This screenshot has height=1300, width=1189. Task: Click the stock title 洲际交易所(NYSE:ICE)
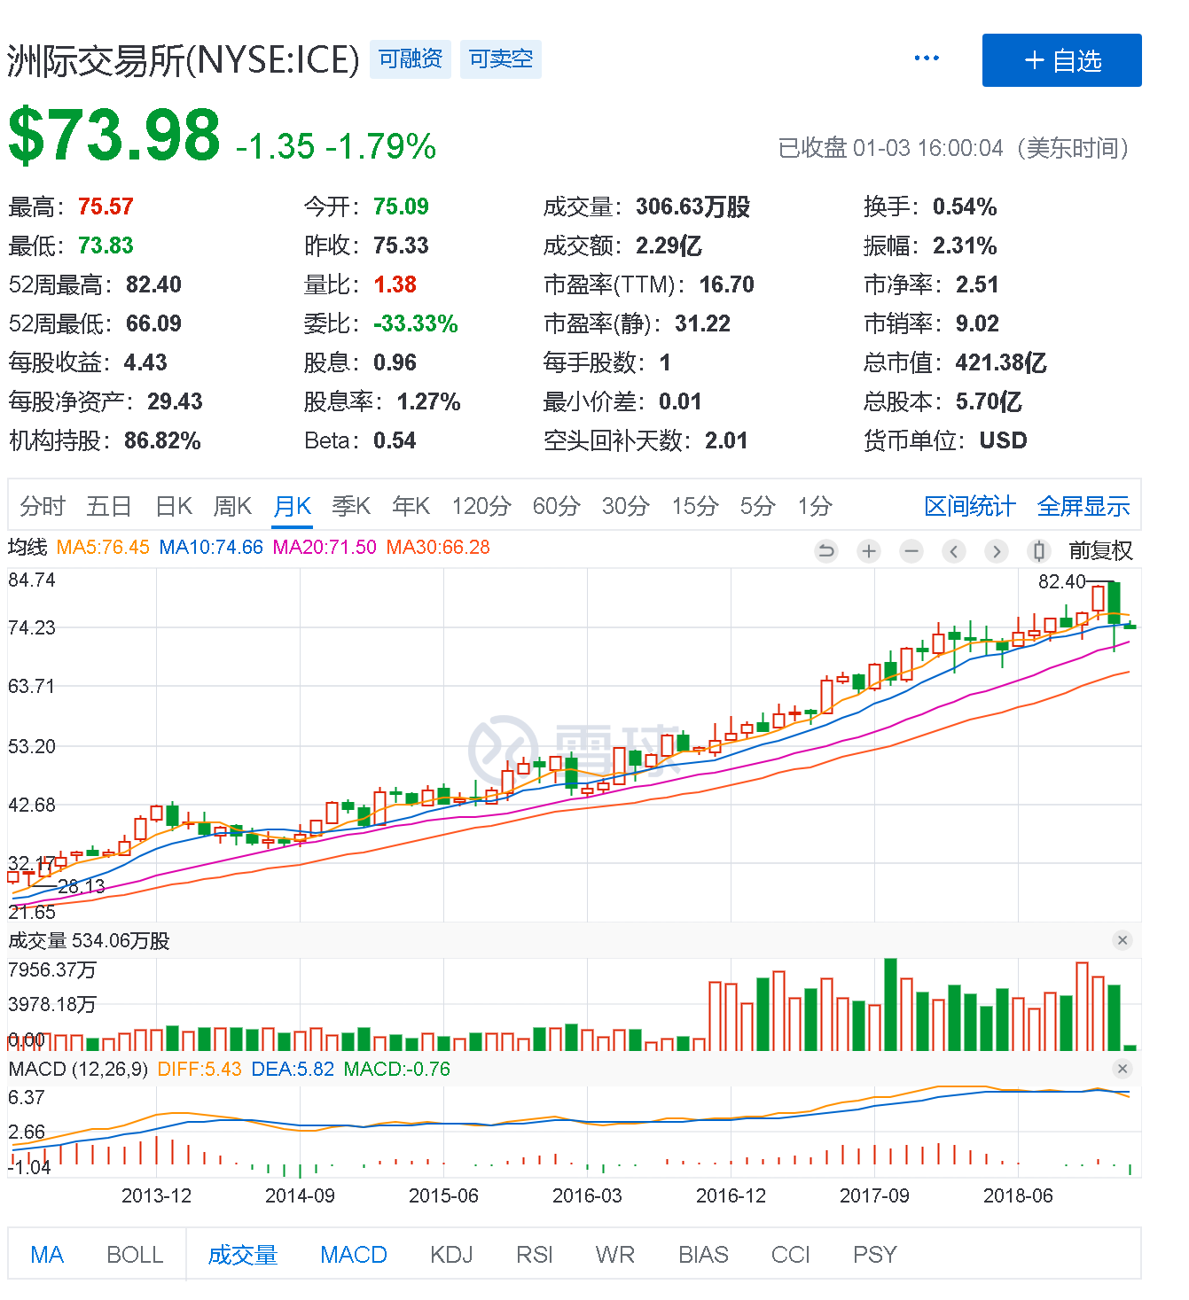point(184,60)
